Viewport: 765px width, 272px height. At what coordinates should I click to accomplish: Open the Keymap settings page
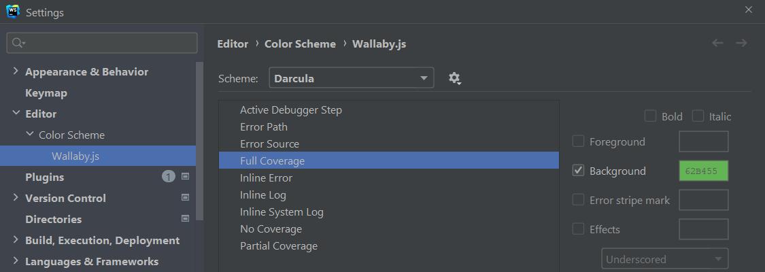pyautogui.click(x=46, y=92)
